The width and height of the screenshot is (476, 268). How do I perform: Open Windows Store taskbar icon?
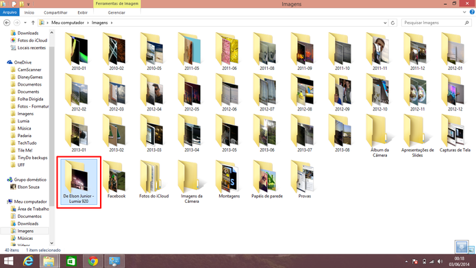pyautogui.click(x=71, y=261)
